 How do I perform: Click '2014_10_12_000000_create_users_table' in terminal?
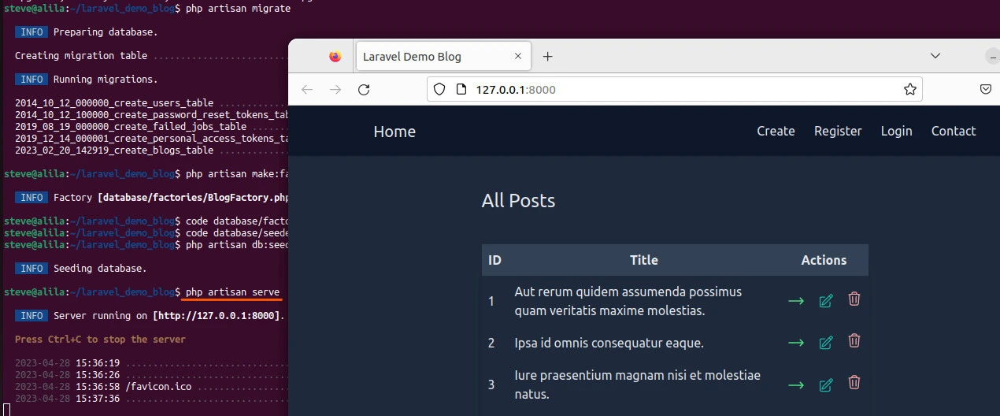coord(114,103)
